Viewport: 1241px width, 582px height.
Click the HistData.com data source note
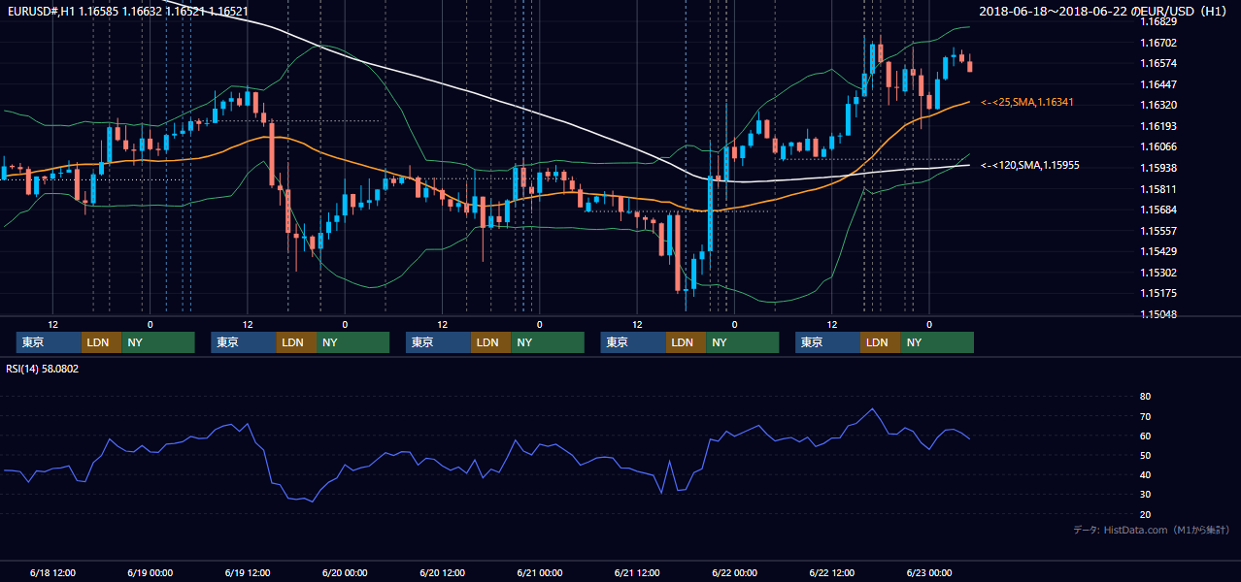coord(1152,530)
